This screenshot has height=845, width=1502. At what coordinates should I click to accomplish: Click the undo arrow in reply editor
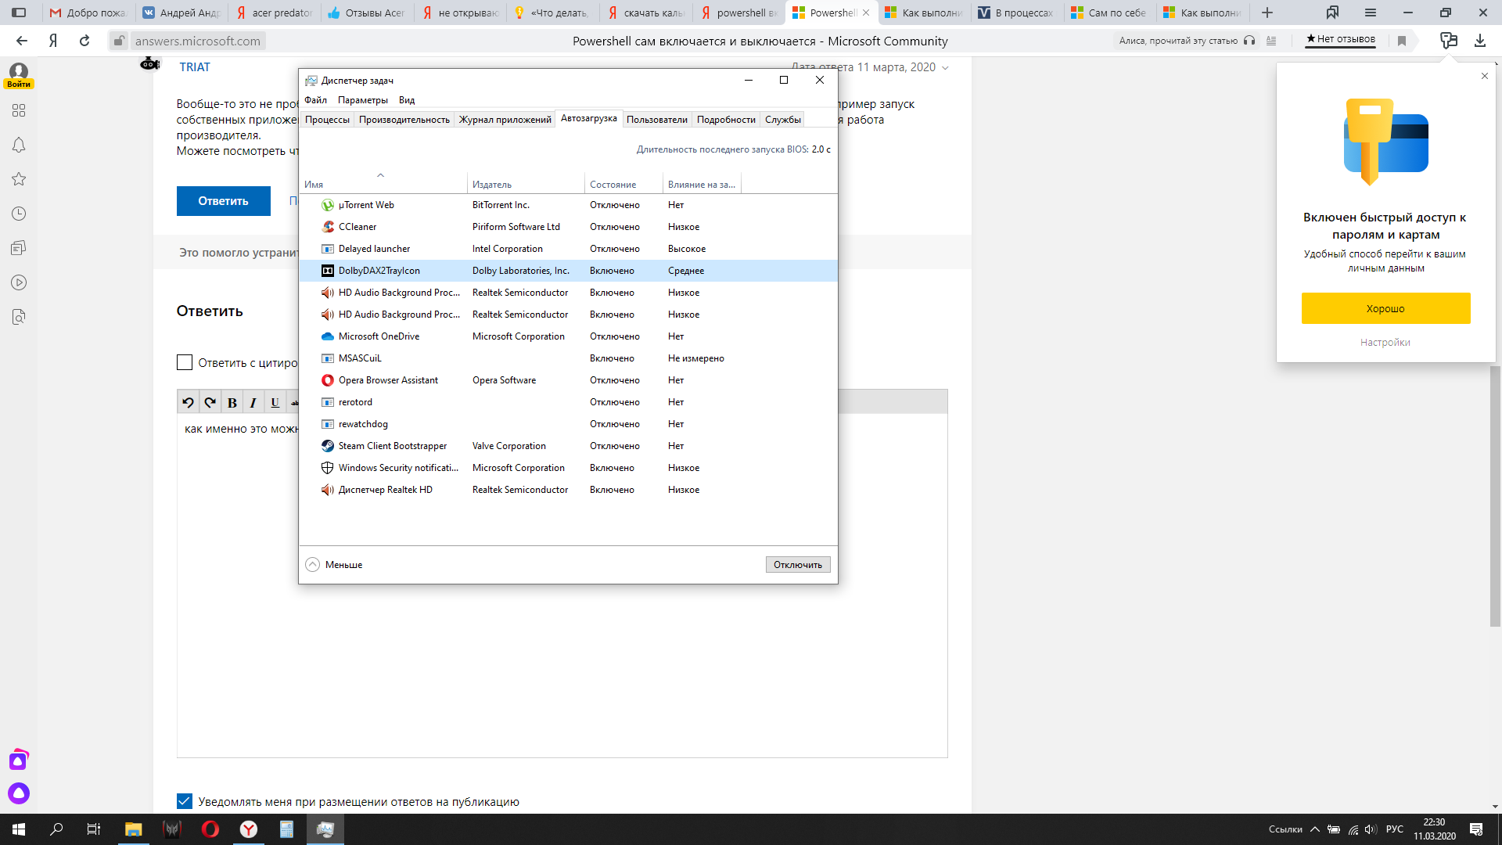(x=188, y=402)
